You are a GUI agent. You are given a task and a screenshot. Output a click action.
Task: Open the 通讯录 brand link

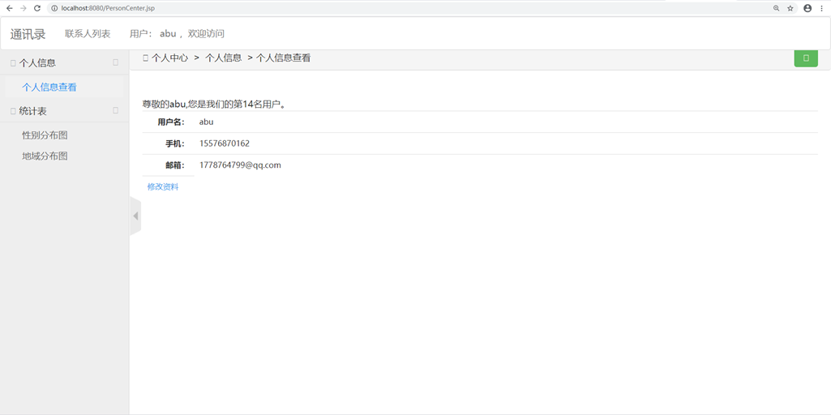point(28,35)
